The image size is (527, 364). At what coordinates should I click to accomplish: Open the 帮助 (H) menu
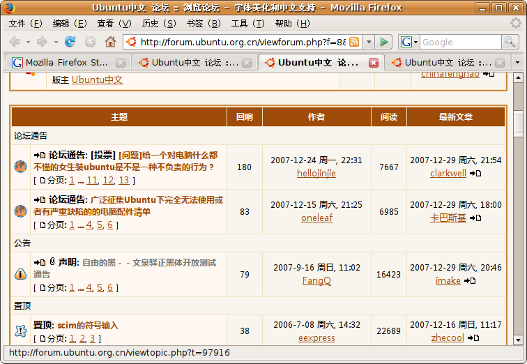(292, 24)
